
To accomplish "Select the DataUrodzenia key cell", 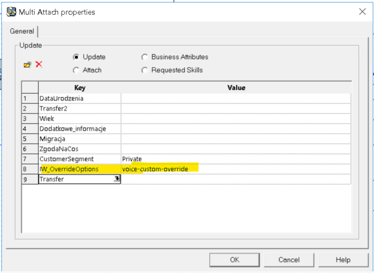I will pos(61,98).
